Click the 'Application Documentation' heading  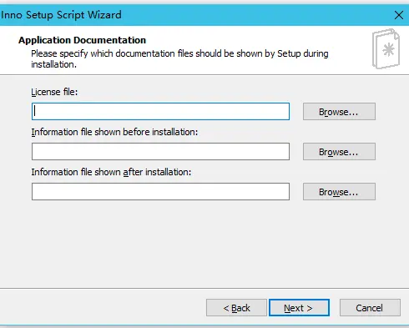[82, 40]
